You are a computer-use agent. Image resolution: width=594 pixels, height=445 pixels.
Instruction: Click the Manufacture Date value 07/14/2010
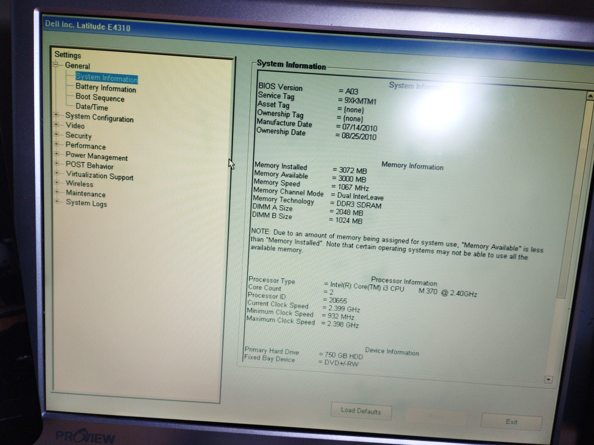tap(359, 128)
